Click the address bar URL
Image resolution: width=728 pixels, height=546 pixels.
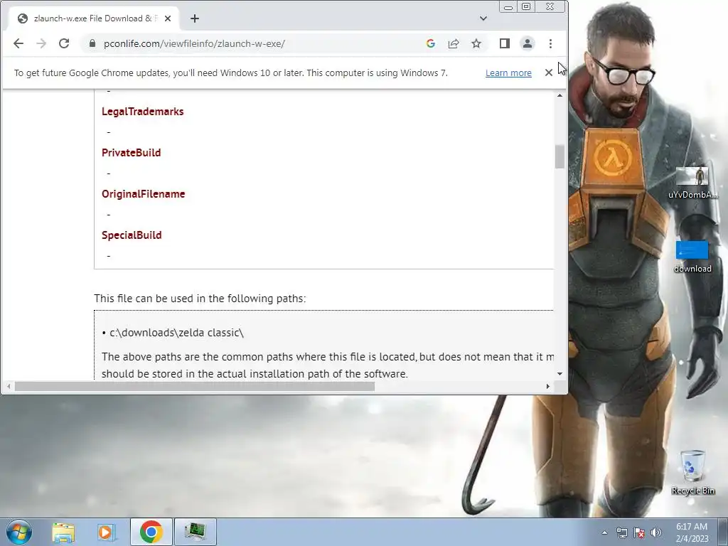coord(194,43)
